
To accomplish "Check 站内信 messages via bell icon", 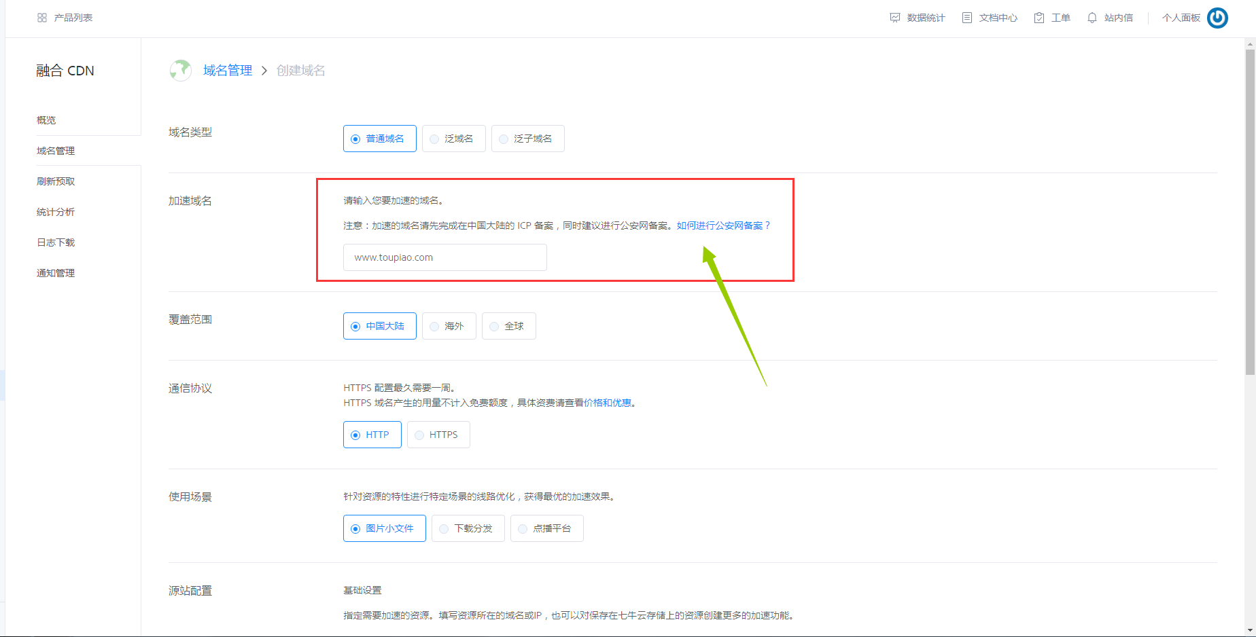I will (x=1092, y=18).
